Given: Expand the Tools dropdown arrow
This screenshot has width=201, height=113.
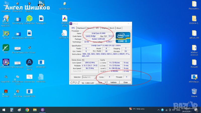Looking at the screenshot, I should pyautogui.click(x=106, y=82).
